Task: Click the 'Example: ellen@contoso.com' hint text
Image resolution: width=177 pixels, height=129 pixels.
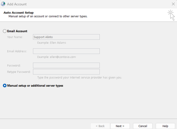Action: (x=56, y=57)
